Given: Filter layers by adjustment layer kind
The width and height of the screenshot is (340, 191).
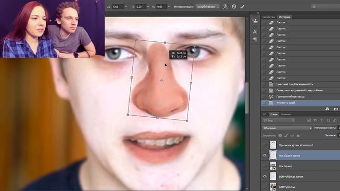Looking at the screenshot, I should [x=315, y=120].
